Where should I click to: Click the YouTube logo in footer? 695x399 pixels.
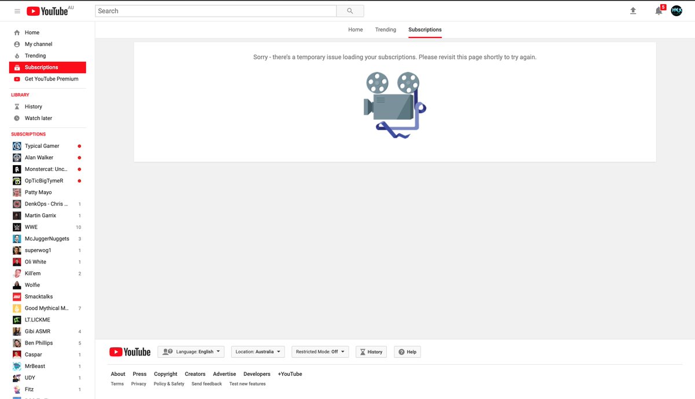(x=130, y=352)
